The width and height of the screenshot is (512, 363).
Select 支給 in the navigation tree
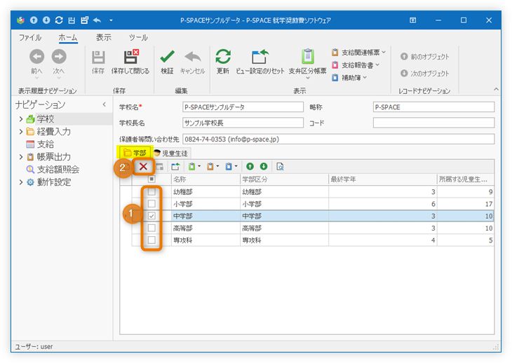pyautogui.click(x=46, y=144)
